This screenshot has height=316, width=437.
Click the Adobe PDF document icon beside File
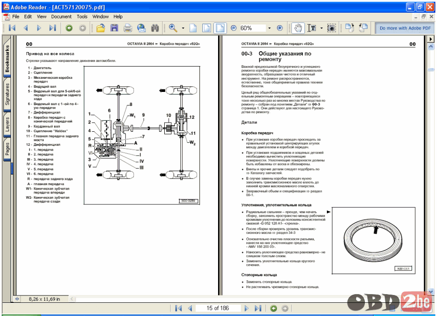click(7, 17)
